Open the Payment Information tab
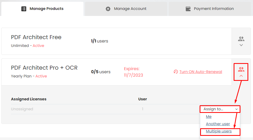This screenshot has width=253, height=140. click(x=210, y=9)
